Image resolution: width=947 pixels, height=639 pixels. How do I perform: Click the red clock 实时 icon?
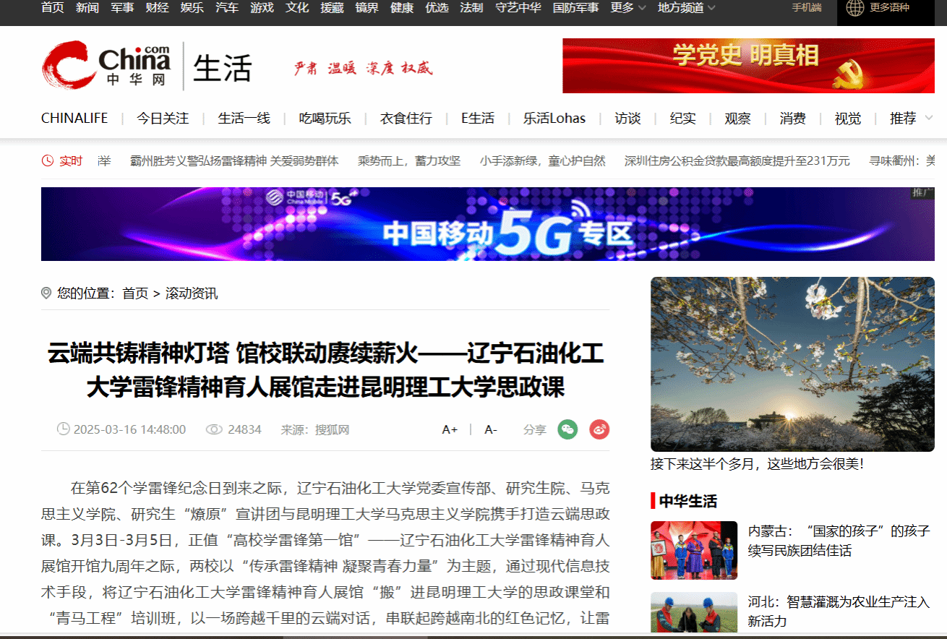pyautogui.click(x=48, y=160)
